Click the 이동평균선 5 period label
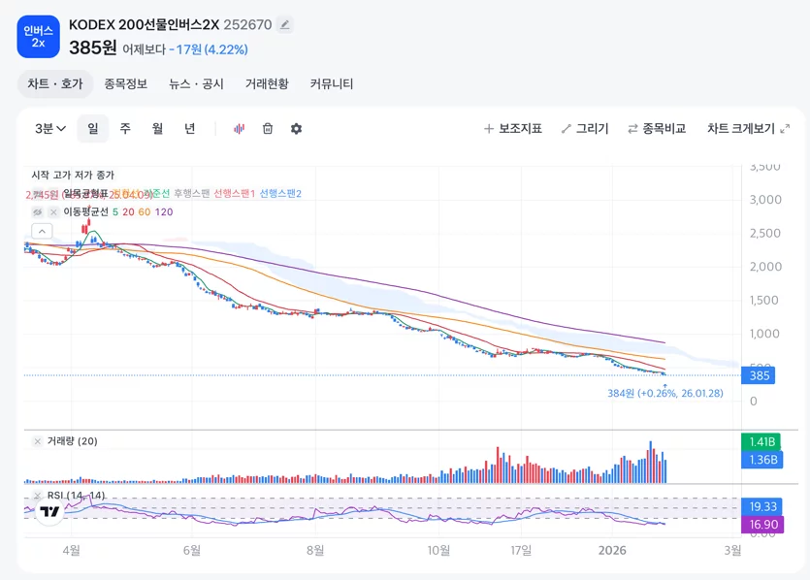Viewport: 810px width, 580px height. 115,211
